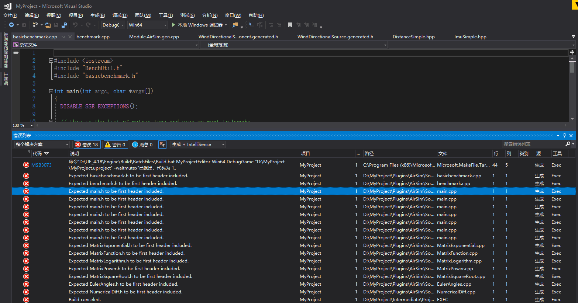Click the editor scrollbar down arrow
Viewport: 578px width, 303px height.
click(x=572, y=119)
